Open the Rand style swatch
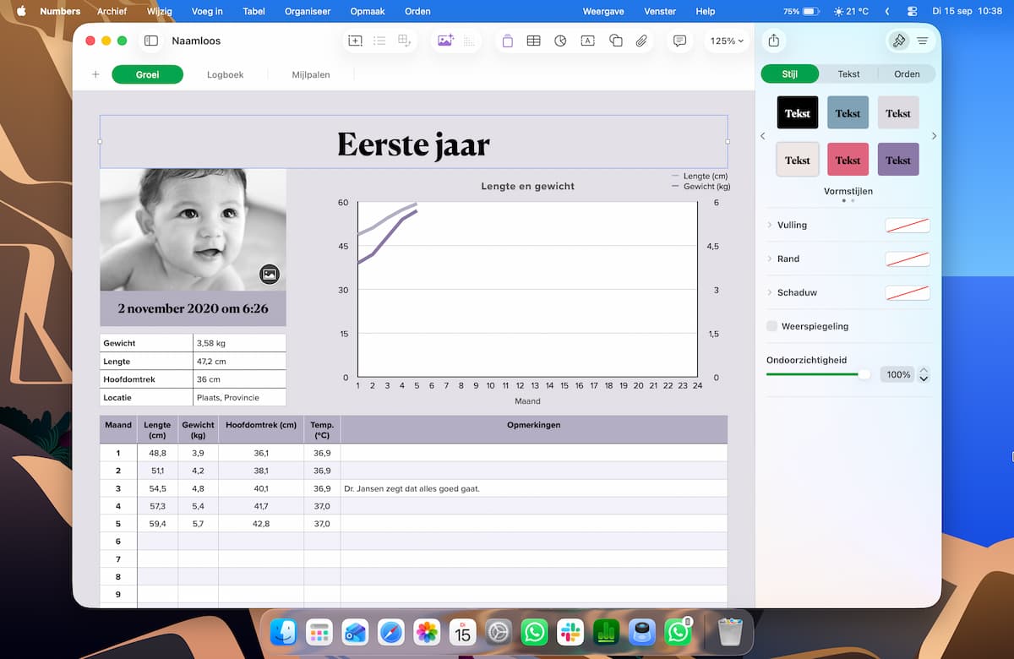Image resolution: width=1014 pixels, height=659 pixels. coord(908,259)
